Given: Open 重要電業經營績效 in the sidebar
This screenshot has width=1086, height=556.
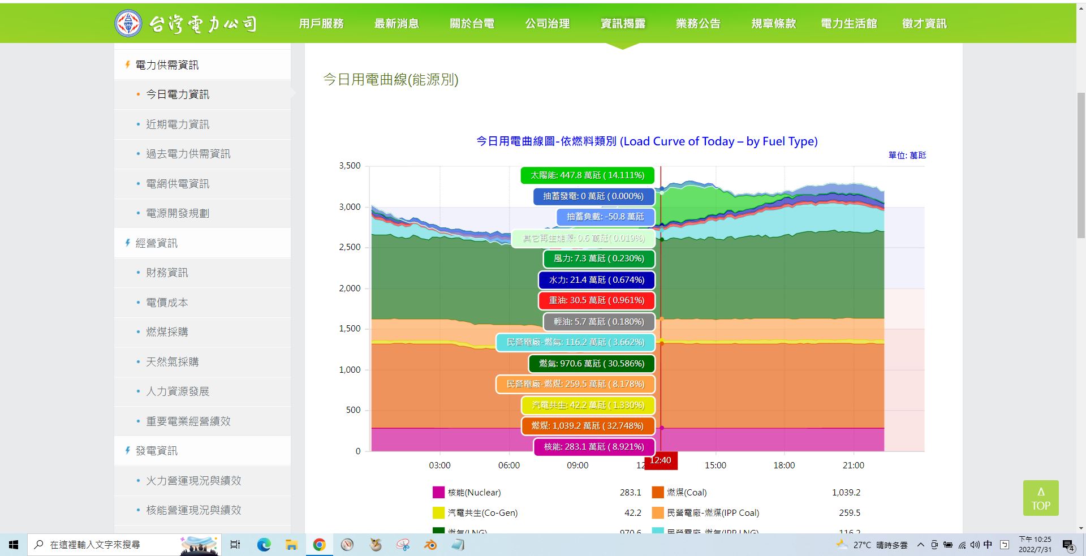Looking at the screenshot, I should point(202,421).
